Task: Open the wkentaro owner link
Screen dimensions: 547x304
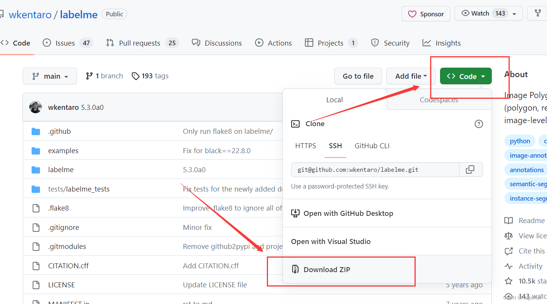Action: pyautogui.click(x=30, y=14)
